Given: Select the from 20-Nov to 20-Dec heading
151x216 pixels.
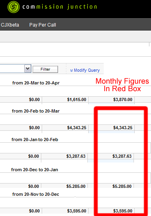Looking at the screenshot, I should click(x=36, y=194).
